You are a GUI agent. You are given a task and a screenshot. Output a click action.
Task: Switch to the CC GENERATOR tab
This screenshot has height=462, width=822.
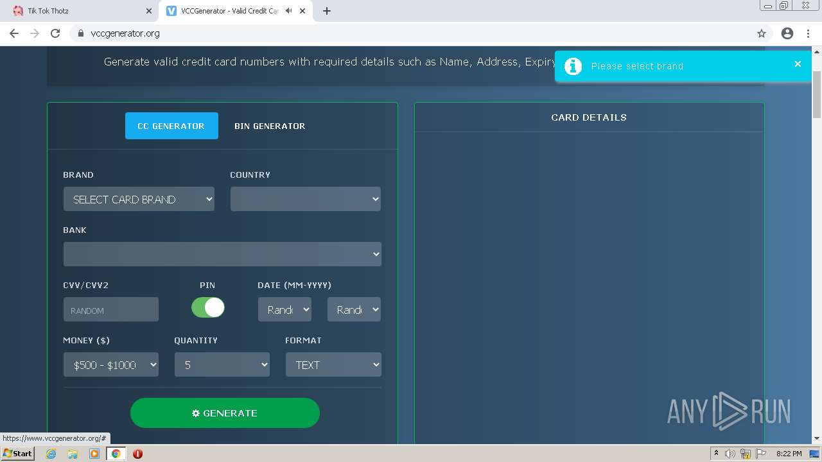pyautogui.click(x=171, y=126)
